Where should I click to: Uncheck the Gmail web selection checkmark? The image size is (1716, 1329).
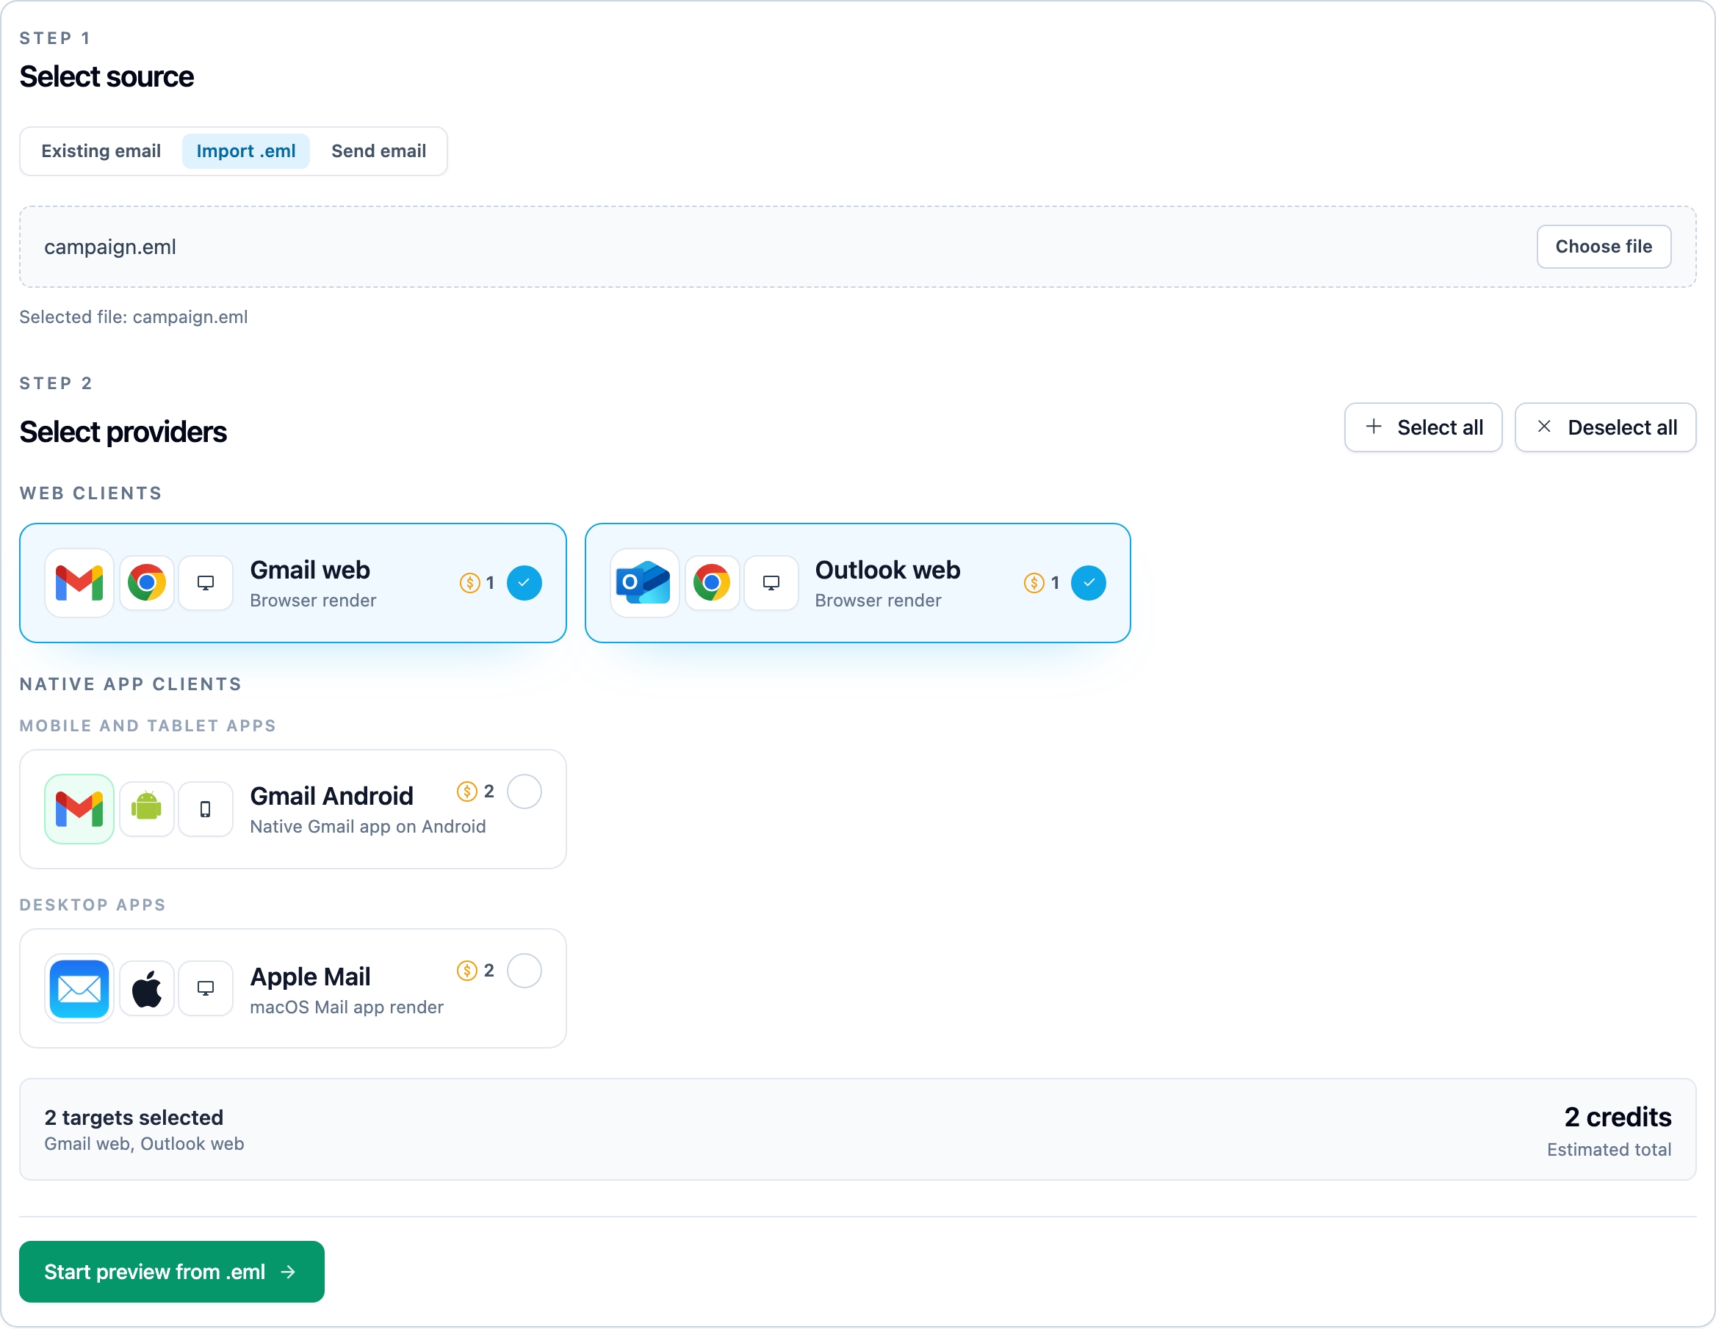[x=524, y=583]
